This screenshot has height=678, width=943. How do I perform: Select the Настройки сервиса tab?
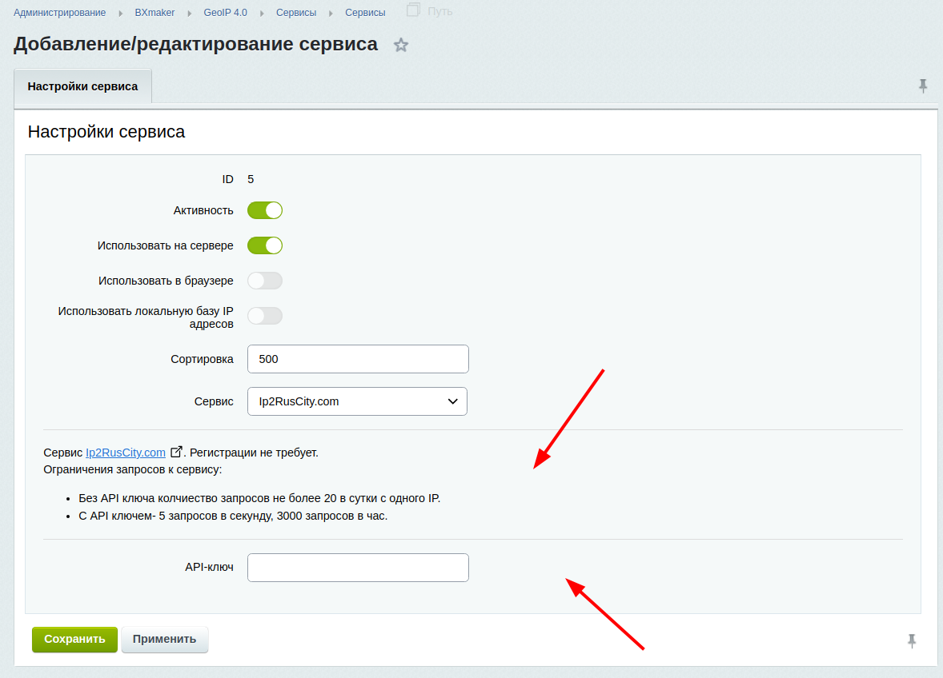(82, 86)
